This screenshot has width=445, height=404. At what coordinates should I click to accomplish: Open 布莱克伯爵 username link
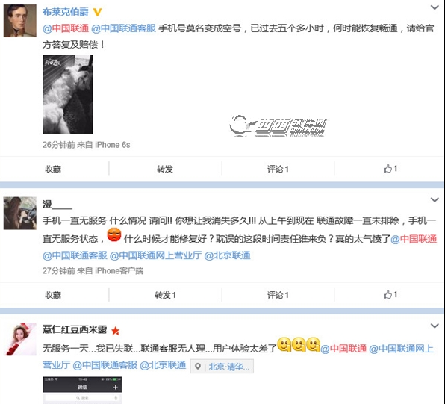66,12
